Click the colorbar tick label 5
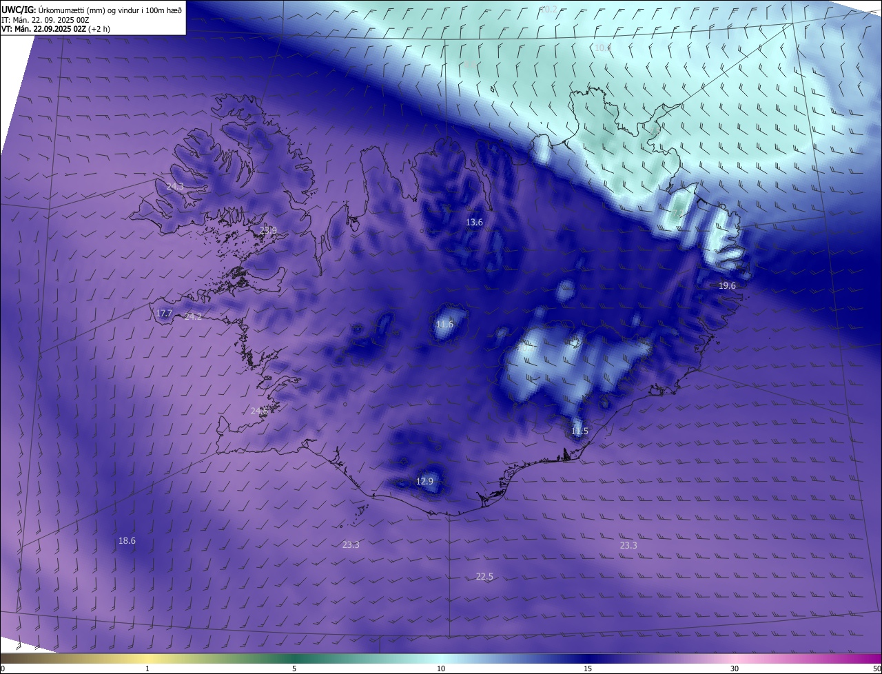The image size is (882, 674). click(x=294, y=668)
